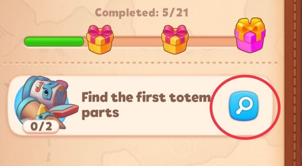Tap the blue magnifying glass search button
Image resolution: width=302 pixels, height=166 pixels.
pyautogui.click(x=244, y=106)
